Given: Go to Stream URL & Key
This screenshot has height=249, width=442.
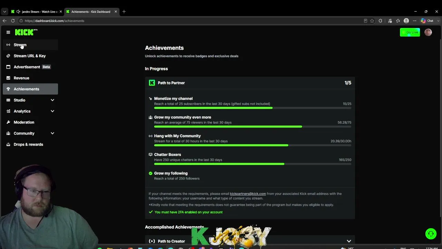Looking at the screenshot, I should click(30, 56).
